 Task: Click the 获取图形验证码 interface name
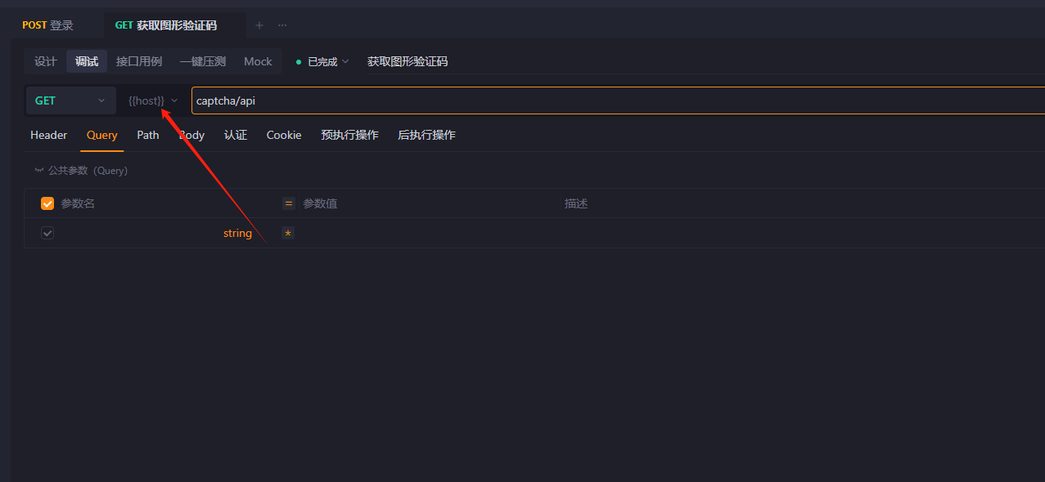coord(408,61)
